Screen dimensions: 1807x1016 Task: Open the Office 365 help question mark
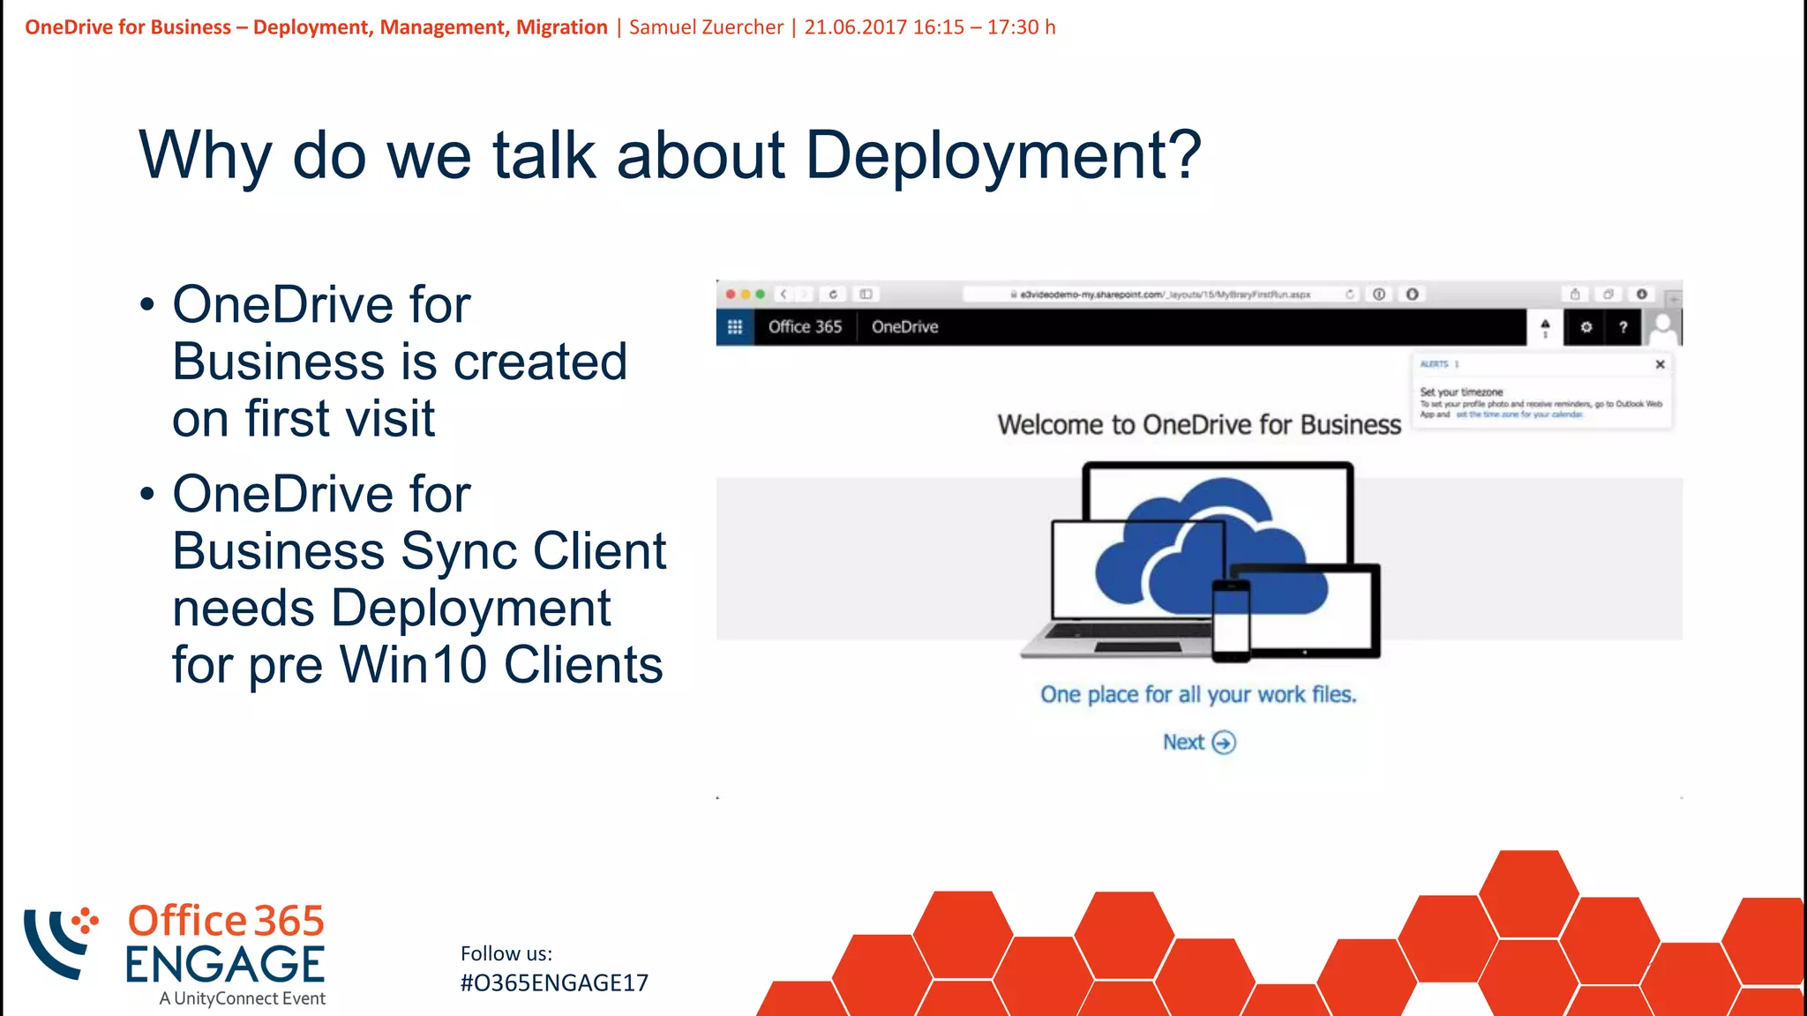click(x=1623, y=327)
